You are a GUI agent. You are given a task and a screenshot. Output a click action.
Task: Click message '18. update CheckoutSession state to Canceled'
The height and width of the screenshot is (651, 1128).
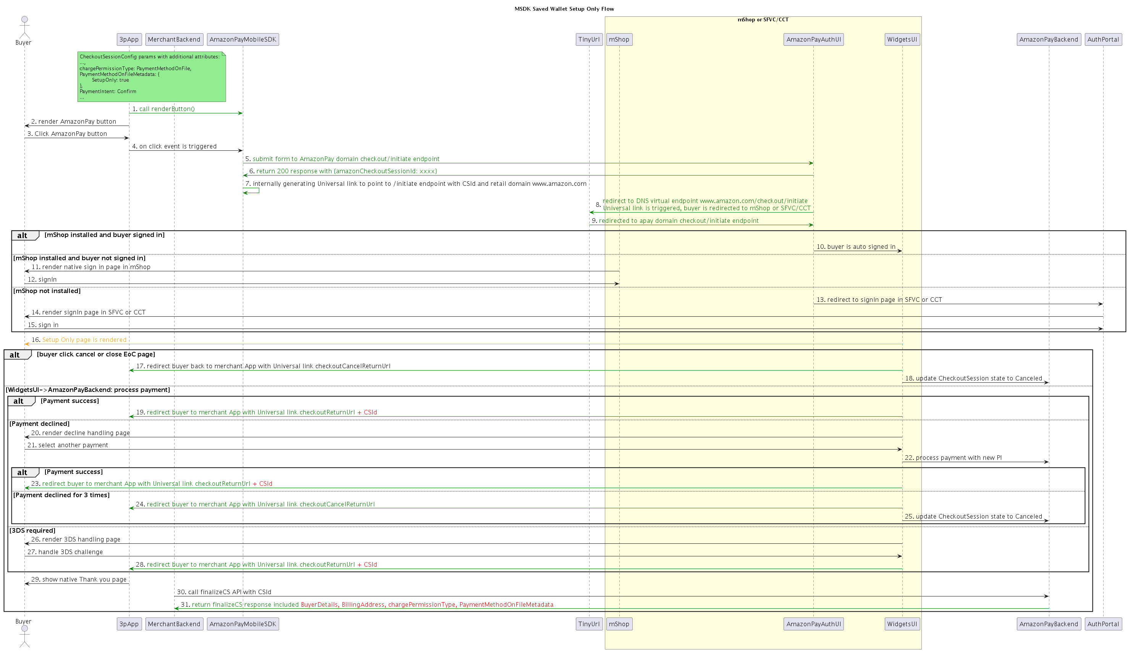click(974, 379)
